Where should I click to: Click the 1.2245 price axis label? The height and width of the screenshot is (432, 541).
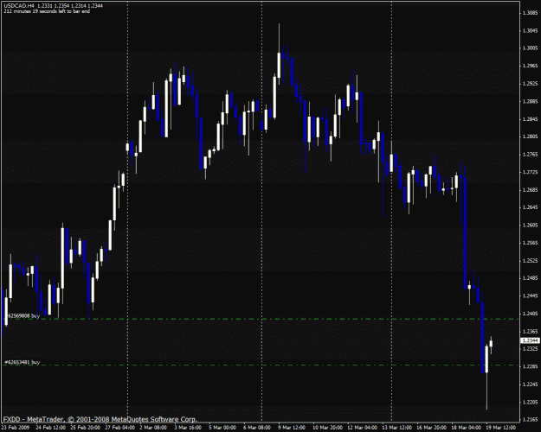[x=531, y=384]
